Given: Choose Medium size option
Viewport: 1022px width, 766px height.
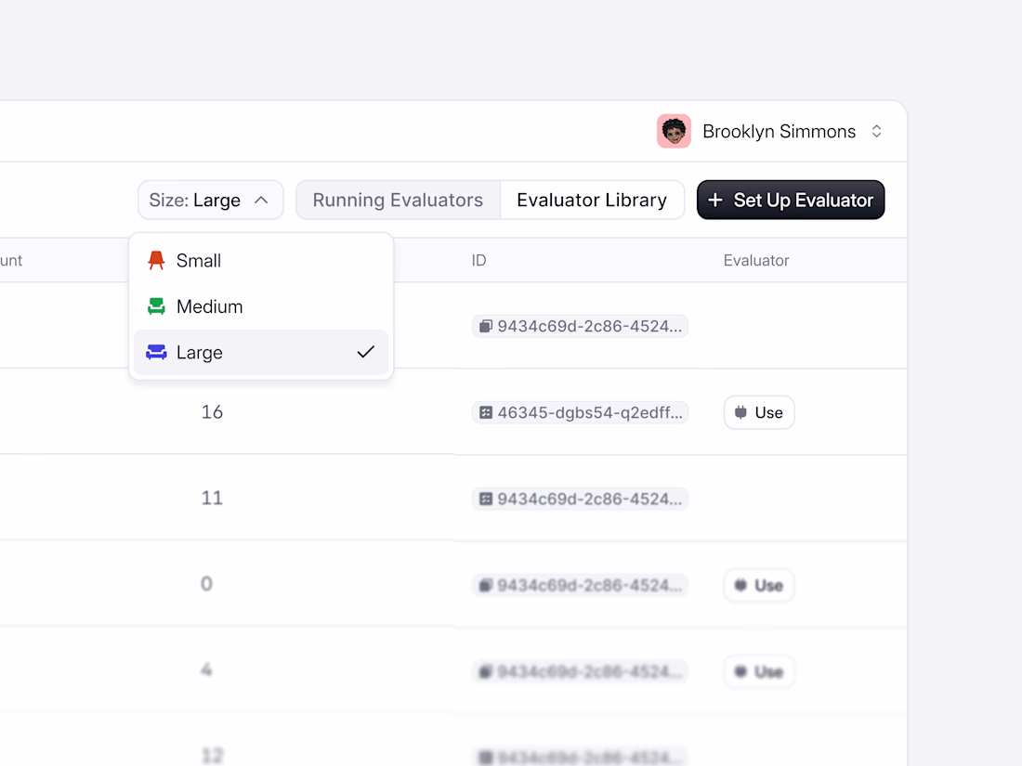Looking at the screenshot, I should pyautogui.click(x=261, y=306).
